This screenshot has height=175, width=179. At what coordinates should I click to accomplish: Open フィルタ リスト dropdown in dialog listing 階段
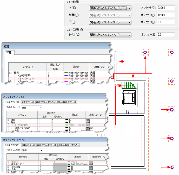(31, 108)
